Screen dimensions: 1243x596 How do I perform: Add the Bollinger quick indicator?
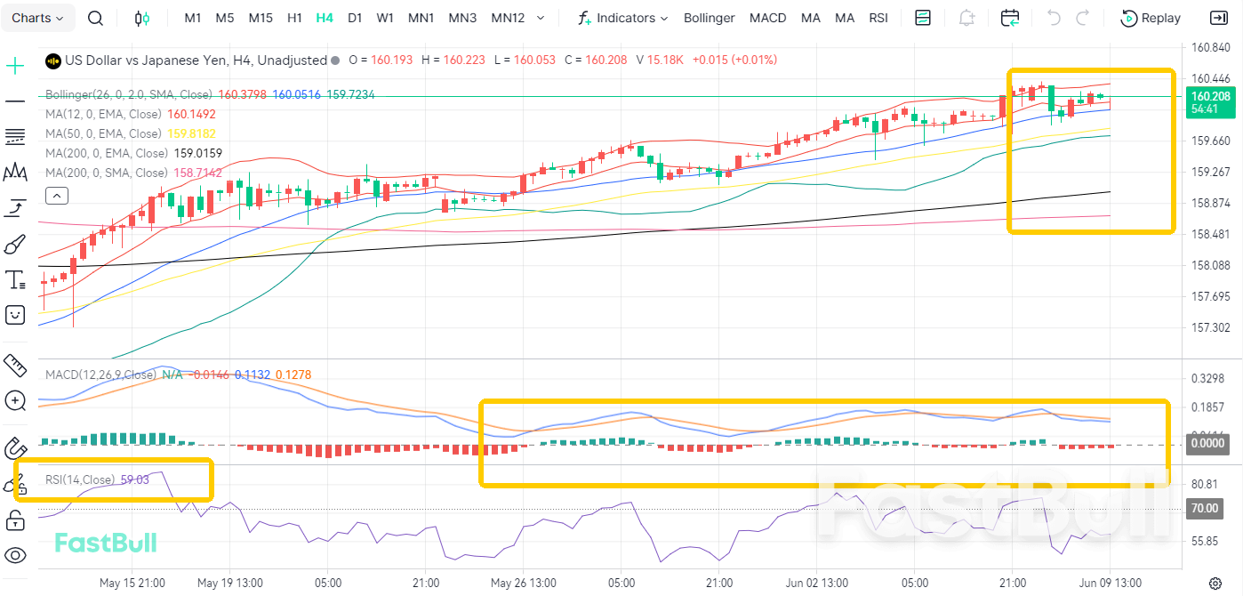(x=710, y=18)
